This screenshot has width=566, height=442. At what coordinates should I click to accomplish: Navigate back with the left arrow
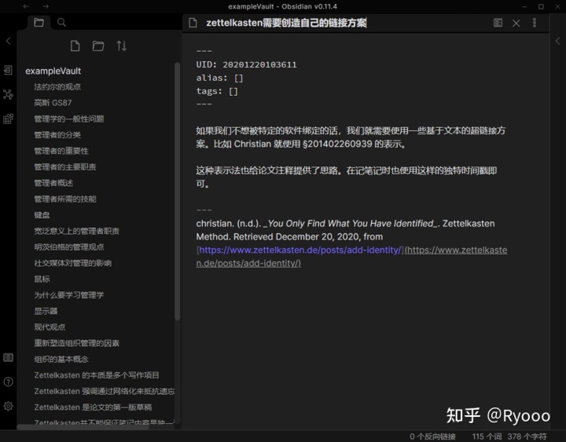(x=26, y=6)
